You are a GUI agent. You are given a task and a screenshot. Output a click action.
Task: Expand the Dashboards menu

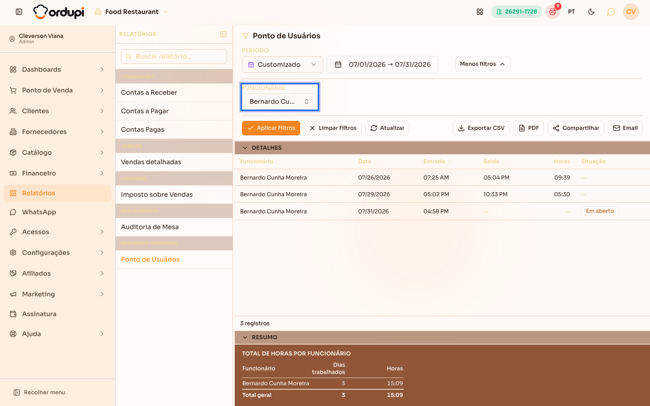point(57,69)
